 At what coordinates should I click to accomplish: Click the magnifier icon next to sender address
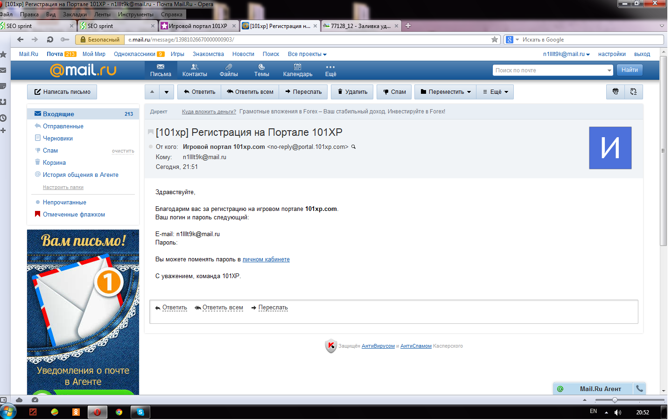[x=354, y=147]
